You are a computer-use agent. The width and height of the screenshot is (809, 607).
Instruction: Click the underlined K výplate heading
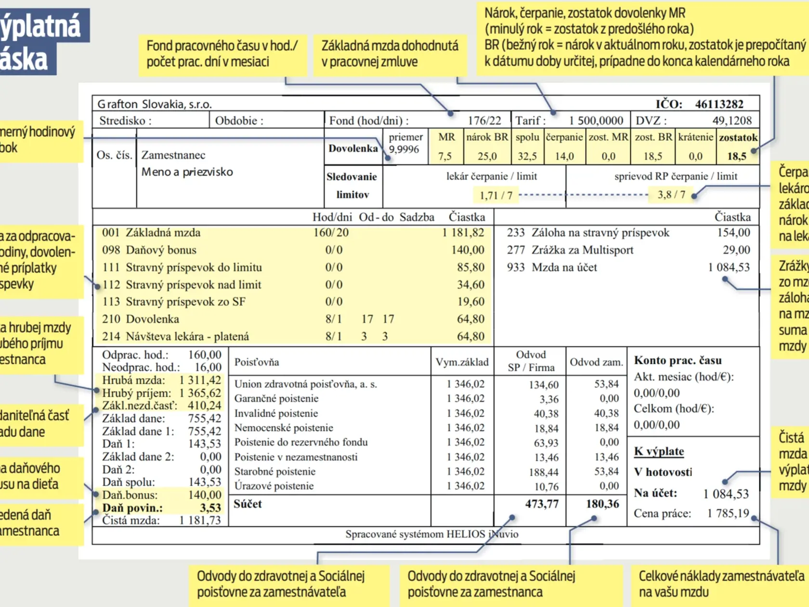659,451
